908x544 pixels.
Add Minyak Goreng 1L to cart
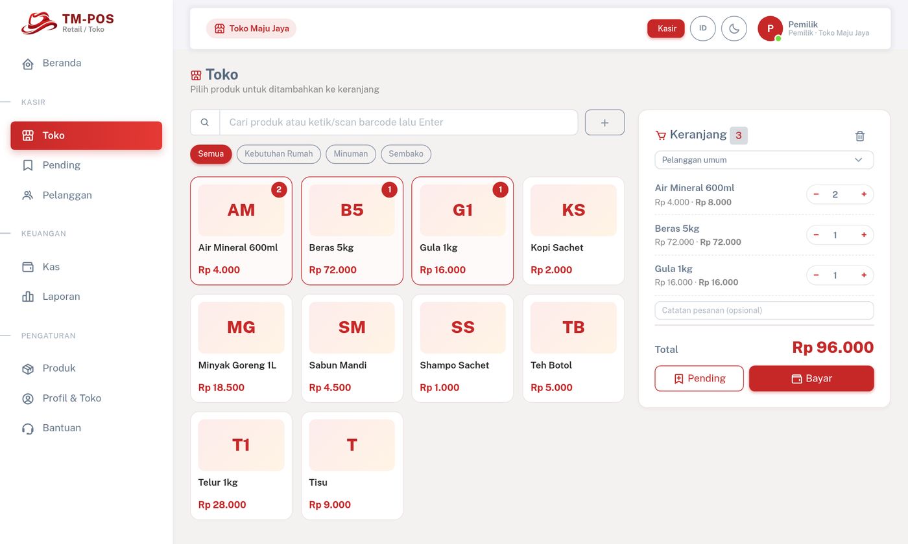coord(241,348)
